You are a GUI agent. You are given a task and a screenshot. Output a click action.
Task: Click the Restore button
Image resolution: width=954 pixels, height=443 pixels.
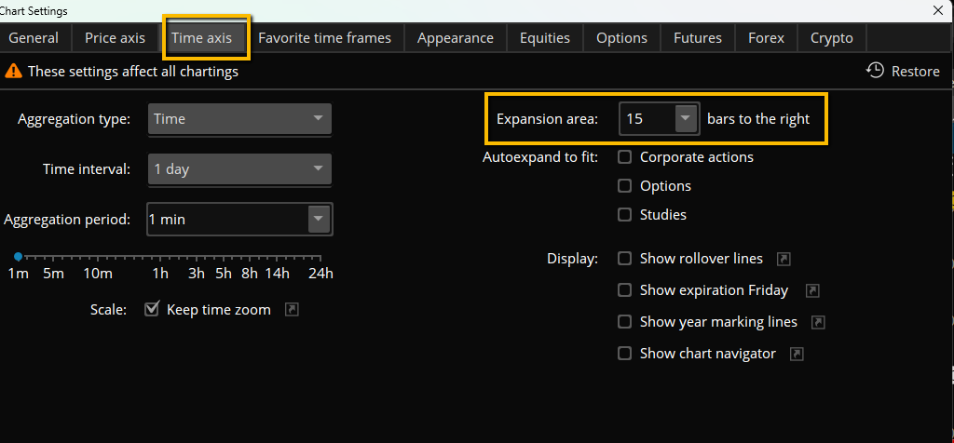click(x=903, y=71)
